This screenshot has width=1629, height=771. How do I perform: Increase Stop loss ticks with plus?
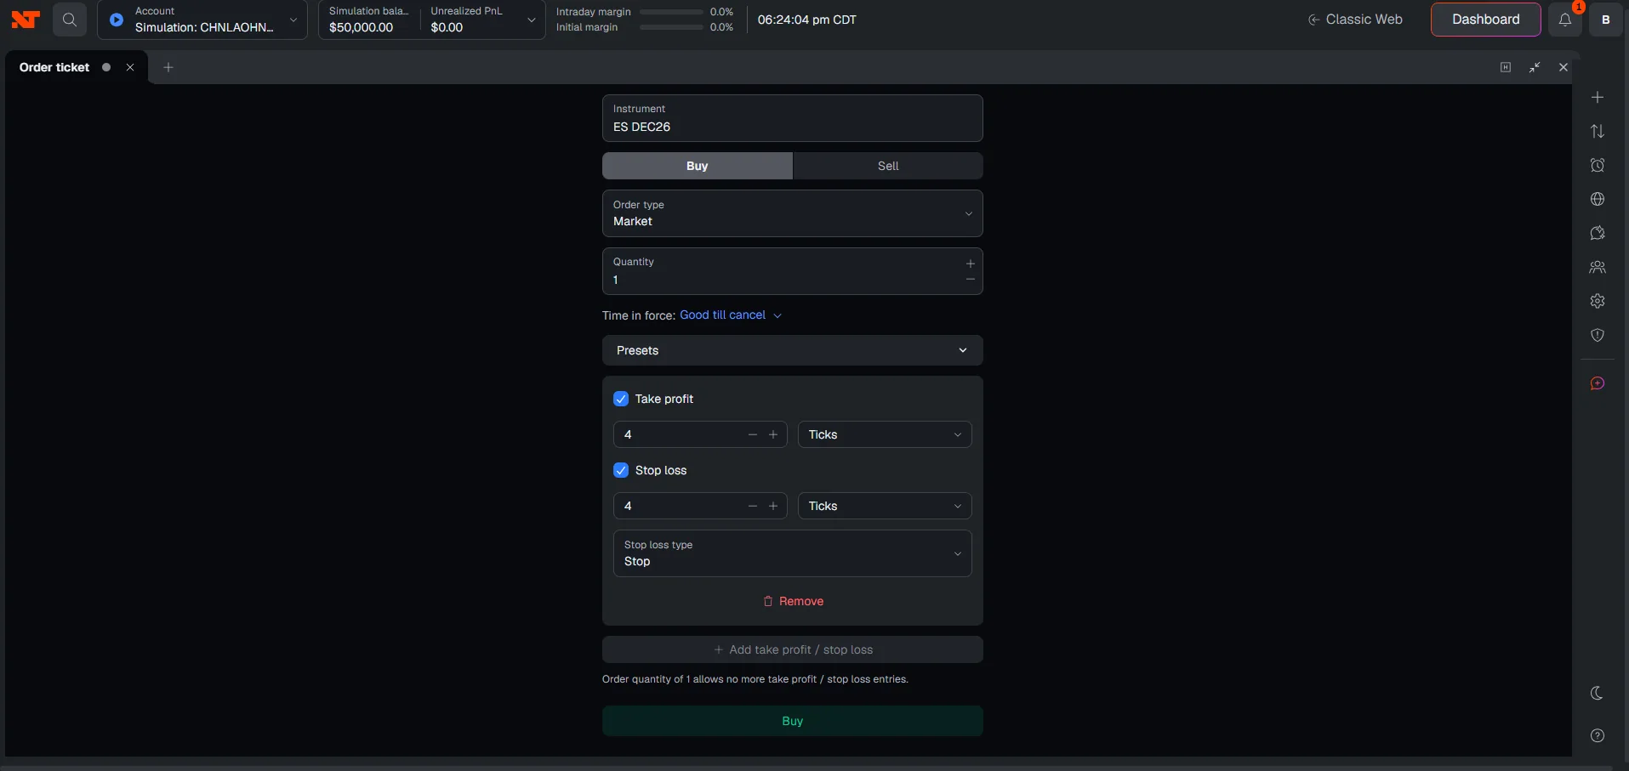point(773,506)
